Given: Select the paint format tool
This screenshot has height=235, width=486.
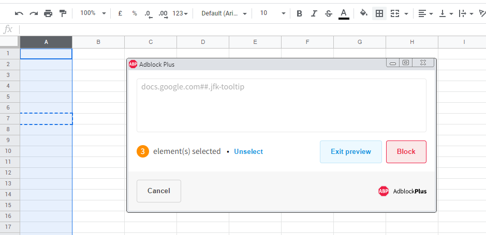Looking at the screenshot, I should click(63, 13).
